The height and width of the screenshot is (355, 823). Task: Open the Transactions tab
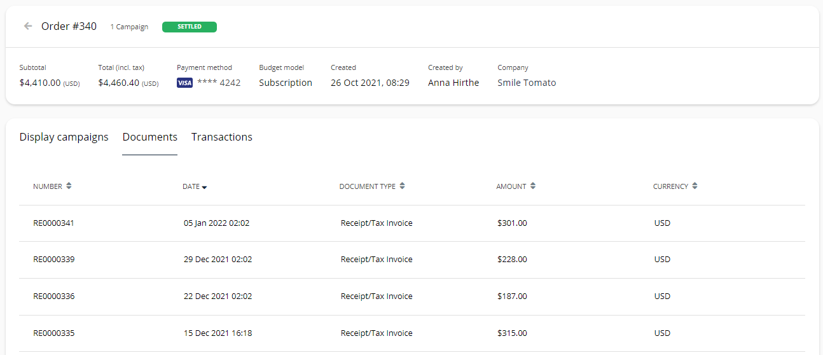221,137
